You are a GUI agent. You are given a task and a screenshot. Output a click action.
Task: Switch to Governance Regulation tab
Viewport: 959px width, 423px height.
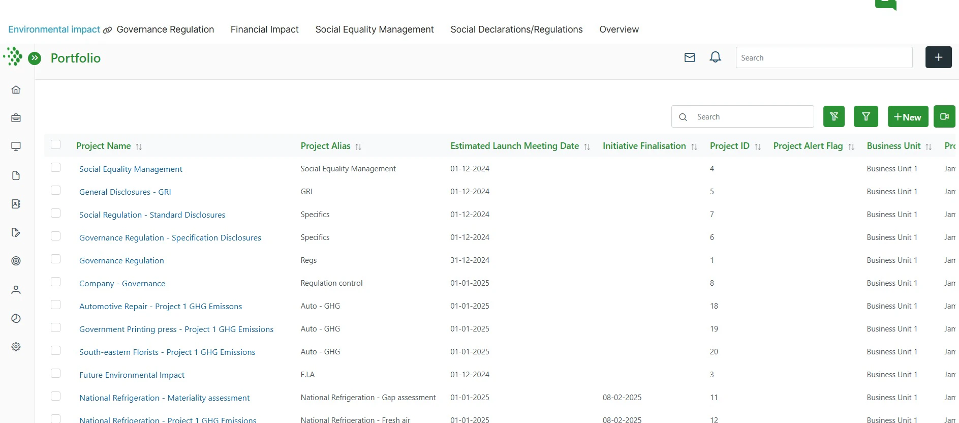pyautogui.click(x=165, y=29)
